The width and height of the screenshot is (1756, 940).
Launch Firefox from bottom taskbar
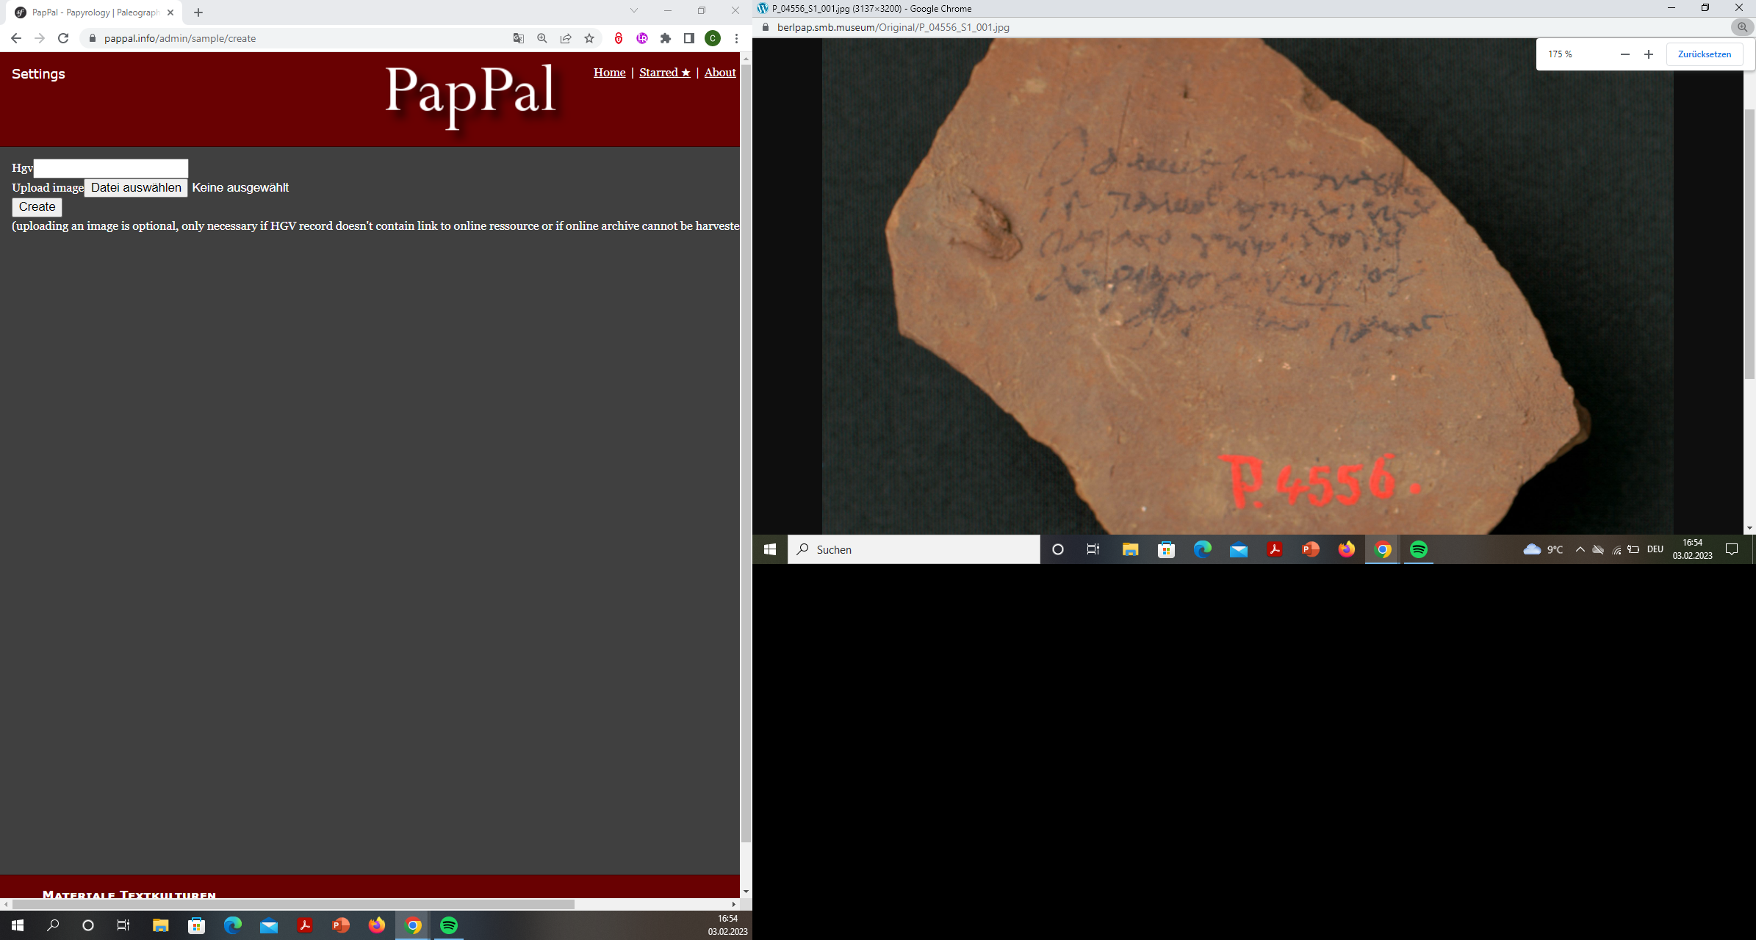377,925
